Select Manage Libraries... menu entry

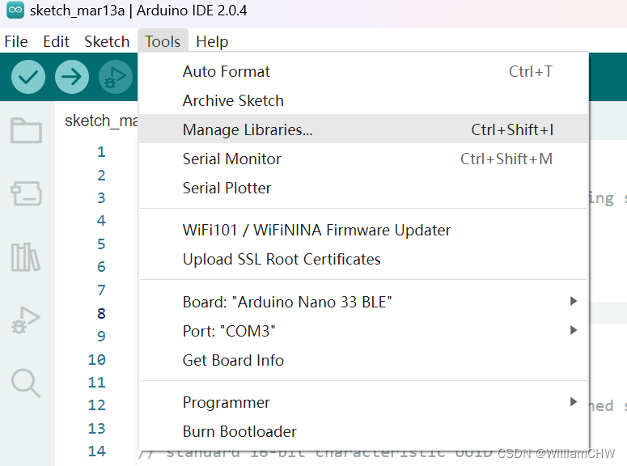coord(363,129)
